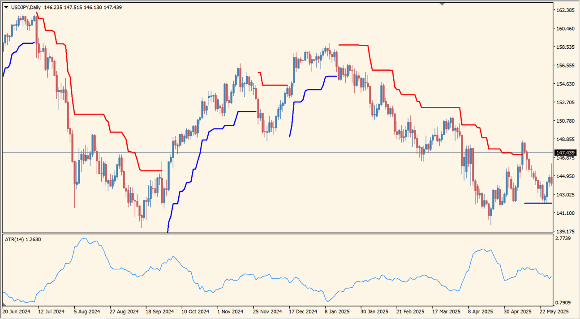
Task: Click the 18 Sep 2024 date label
Action: pyautogui.click(x=160, y=311)
